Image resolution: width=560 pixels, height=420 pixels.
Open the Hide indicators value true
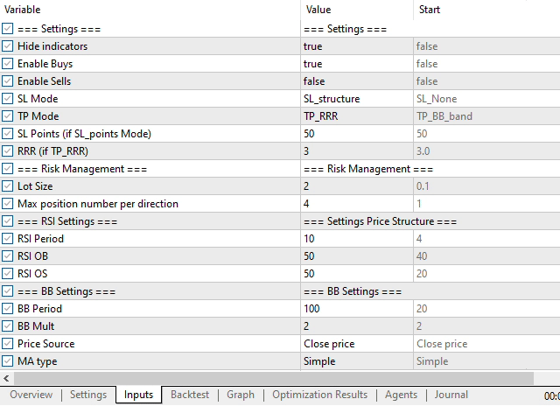pyautogui.click(x=357, y=46)
